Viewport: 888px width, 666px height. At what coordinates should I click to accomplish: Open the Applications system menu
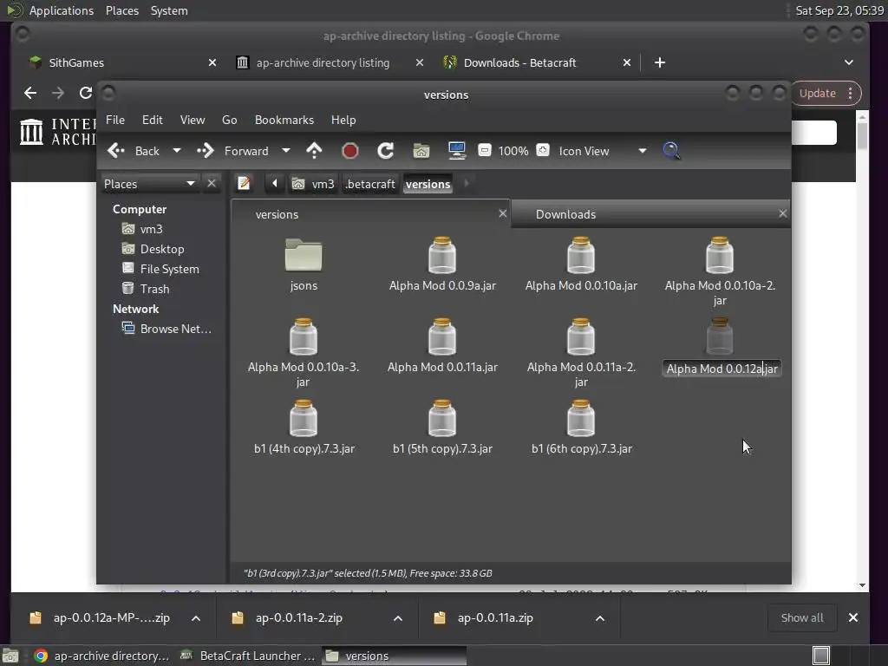[x=62, y=10]
